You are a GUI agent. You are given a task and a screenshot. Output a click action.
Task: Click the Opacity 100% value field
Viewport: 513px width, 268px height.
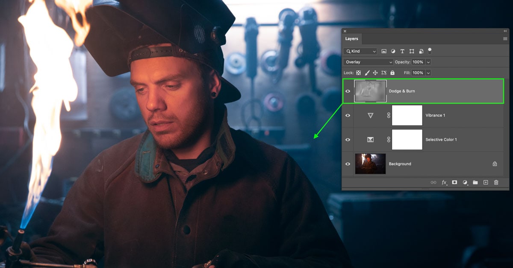418,62
